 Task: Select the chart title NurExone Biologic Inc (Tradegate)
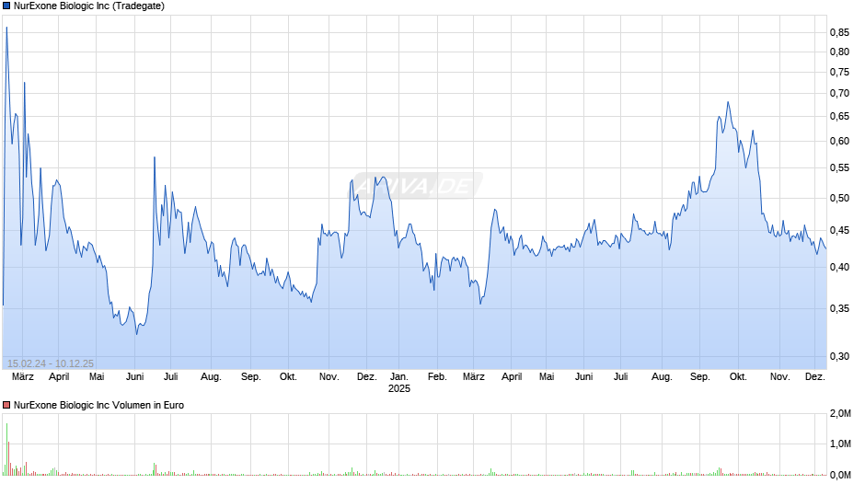pyautogui.click(x=89, y=6)
